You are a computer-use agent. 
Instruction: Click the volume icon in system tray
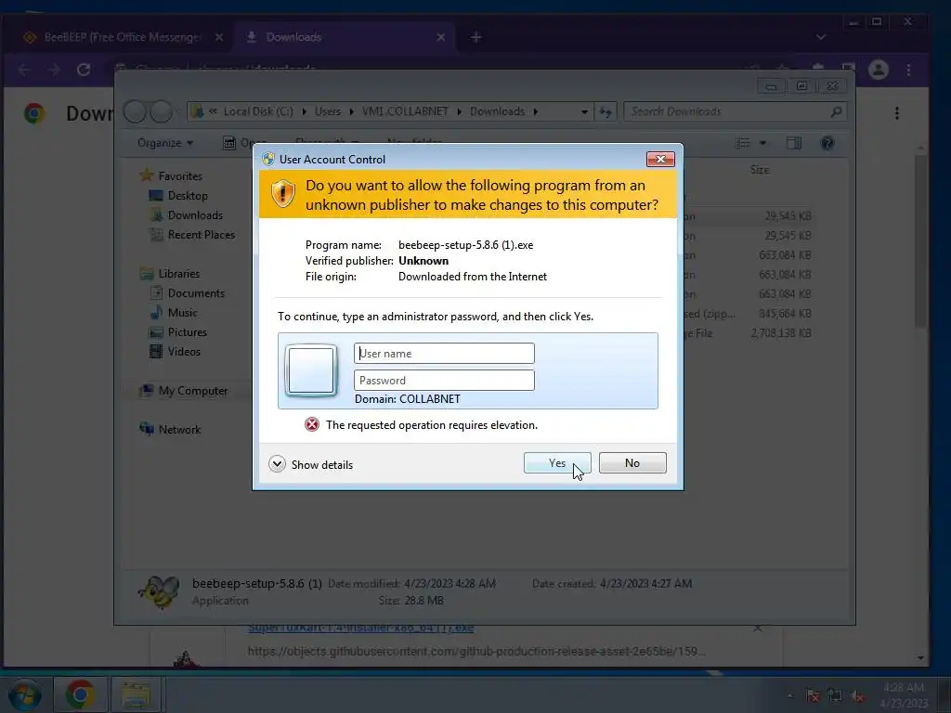click(857, 696)
